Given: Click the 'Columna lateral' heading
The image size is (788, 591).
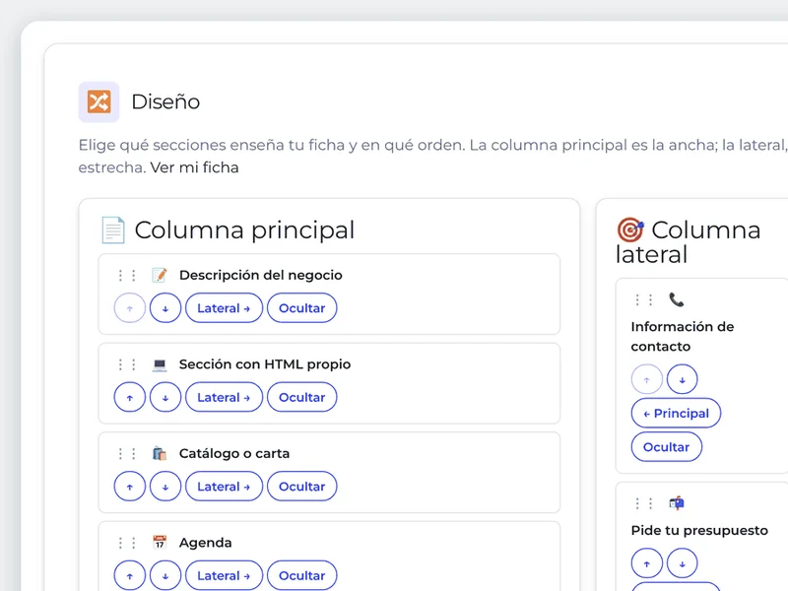Looking at the screenshot, I should pyautogui.click(x=688, y=241).
